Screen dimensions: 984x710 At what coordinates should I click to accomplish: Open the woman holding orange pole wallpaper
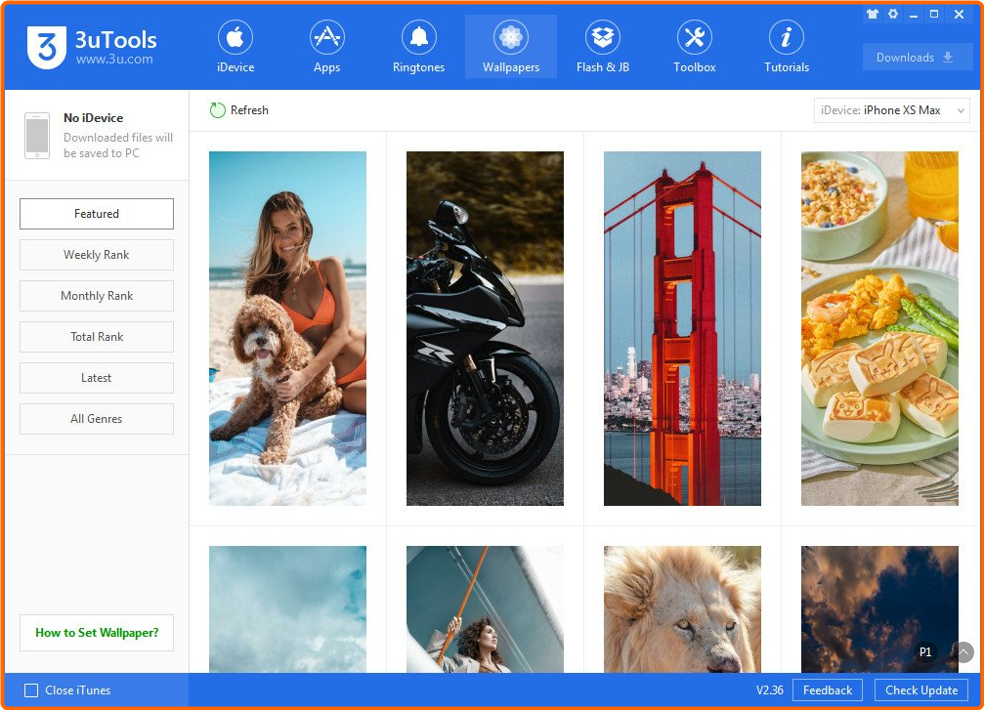point(485,609)
